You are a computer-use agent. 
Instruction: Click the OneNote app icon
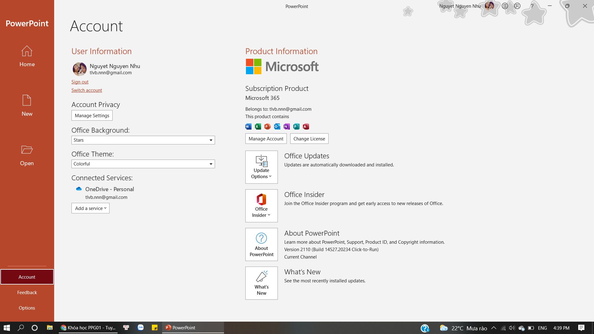coord(287,126)
